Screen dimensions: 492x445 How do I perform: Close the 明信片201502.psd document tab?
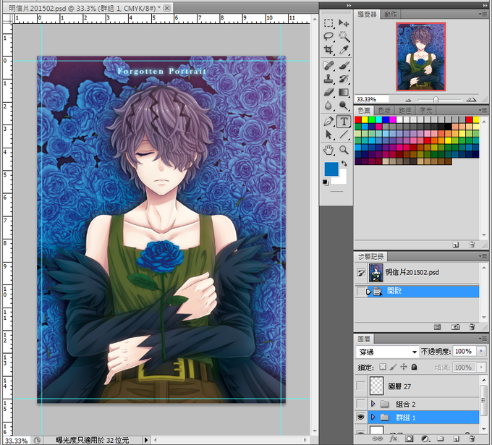[x=167, y=8]
